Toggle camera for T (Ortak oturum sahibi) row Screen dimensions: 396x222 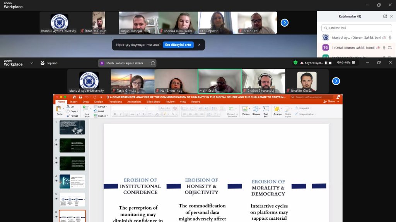pos(390,47)
